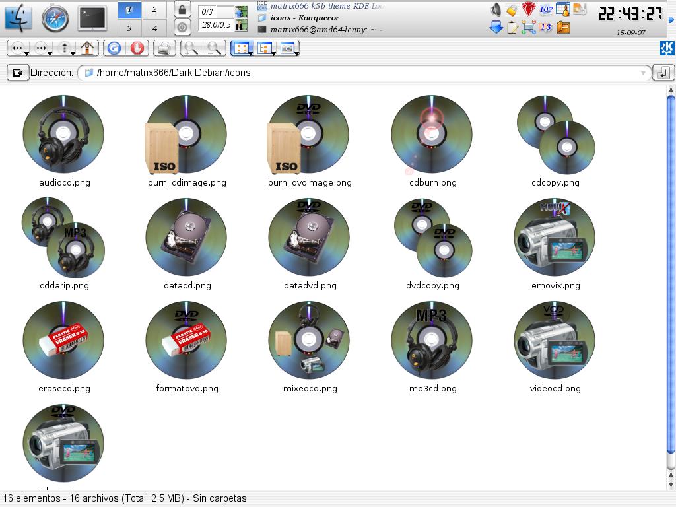Switch to tree view mode

coord(263,48)
